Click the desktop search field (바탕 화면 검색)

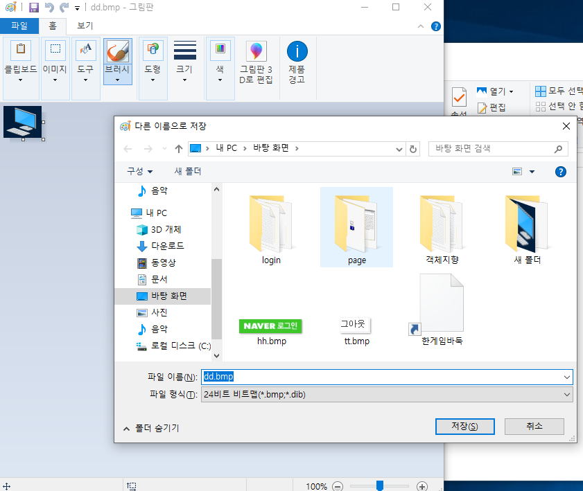(498, 149)
